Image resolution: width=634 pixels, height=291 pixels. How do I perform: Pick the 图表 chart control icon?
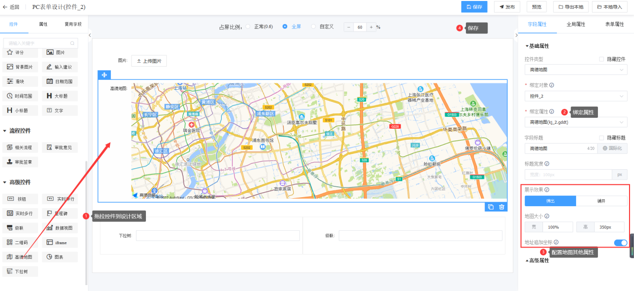[50, 257]
